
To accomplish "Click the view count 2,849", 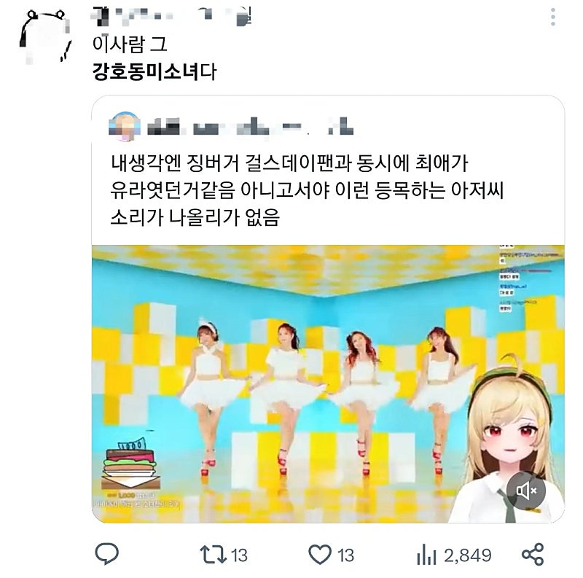I will point(468,555).
